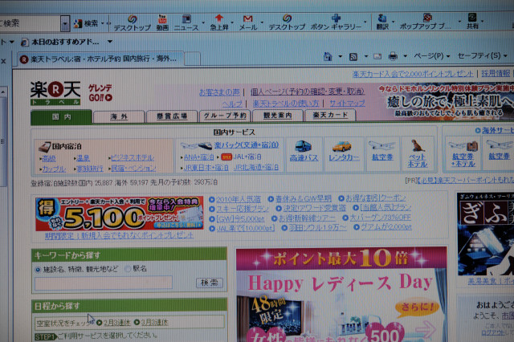Screen dimensions: 514x342
Task: Open the new blank browser tab button
Action: coord(193,59)
